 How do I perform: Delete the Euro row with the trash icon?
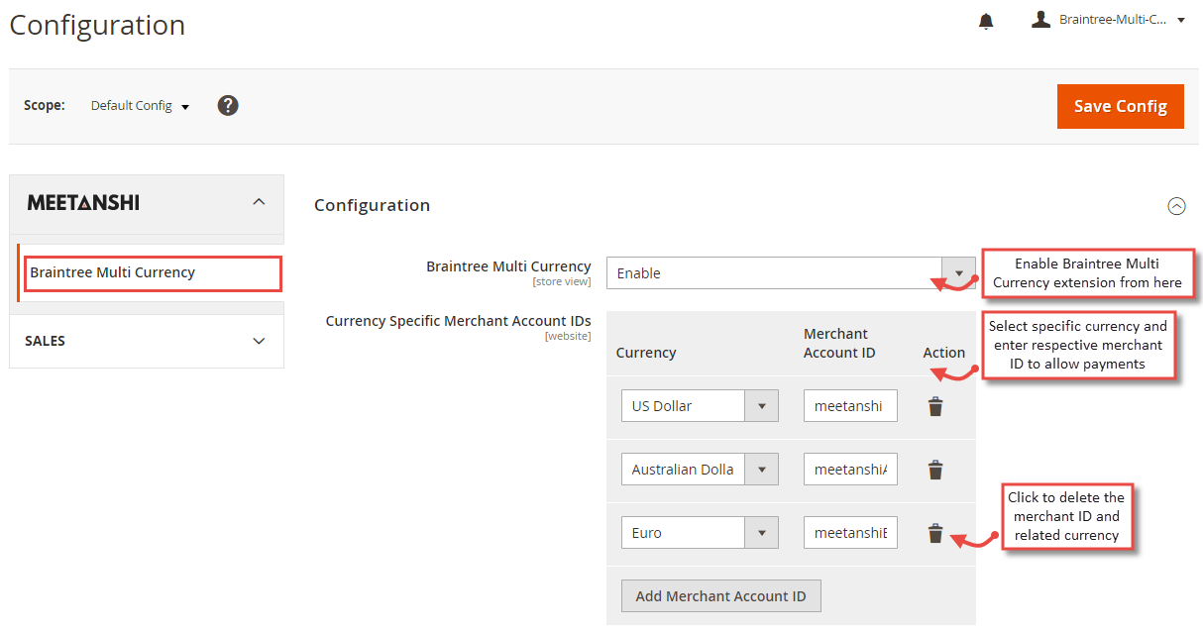935,533
